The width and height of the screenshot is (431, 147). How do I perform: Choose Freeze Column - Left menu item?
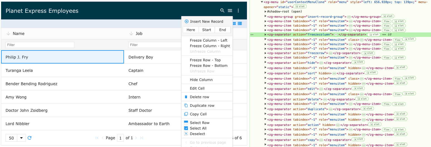pyautogui.click(x=209, y=40)
